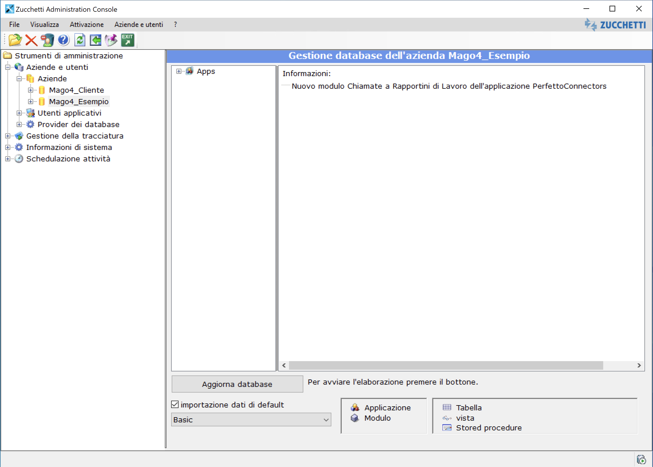Screen dimensions: 653x467
Task: Expand the Gestione della tracciatura node
Action: tap(8, 136)
